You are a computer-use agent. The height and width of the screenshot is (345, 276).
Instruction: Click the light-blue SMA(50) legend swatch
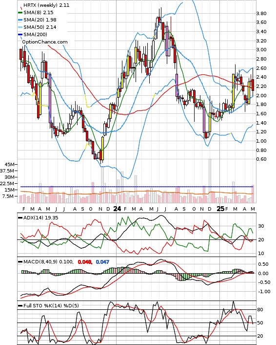[x=20, y=27]
